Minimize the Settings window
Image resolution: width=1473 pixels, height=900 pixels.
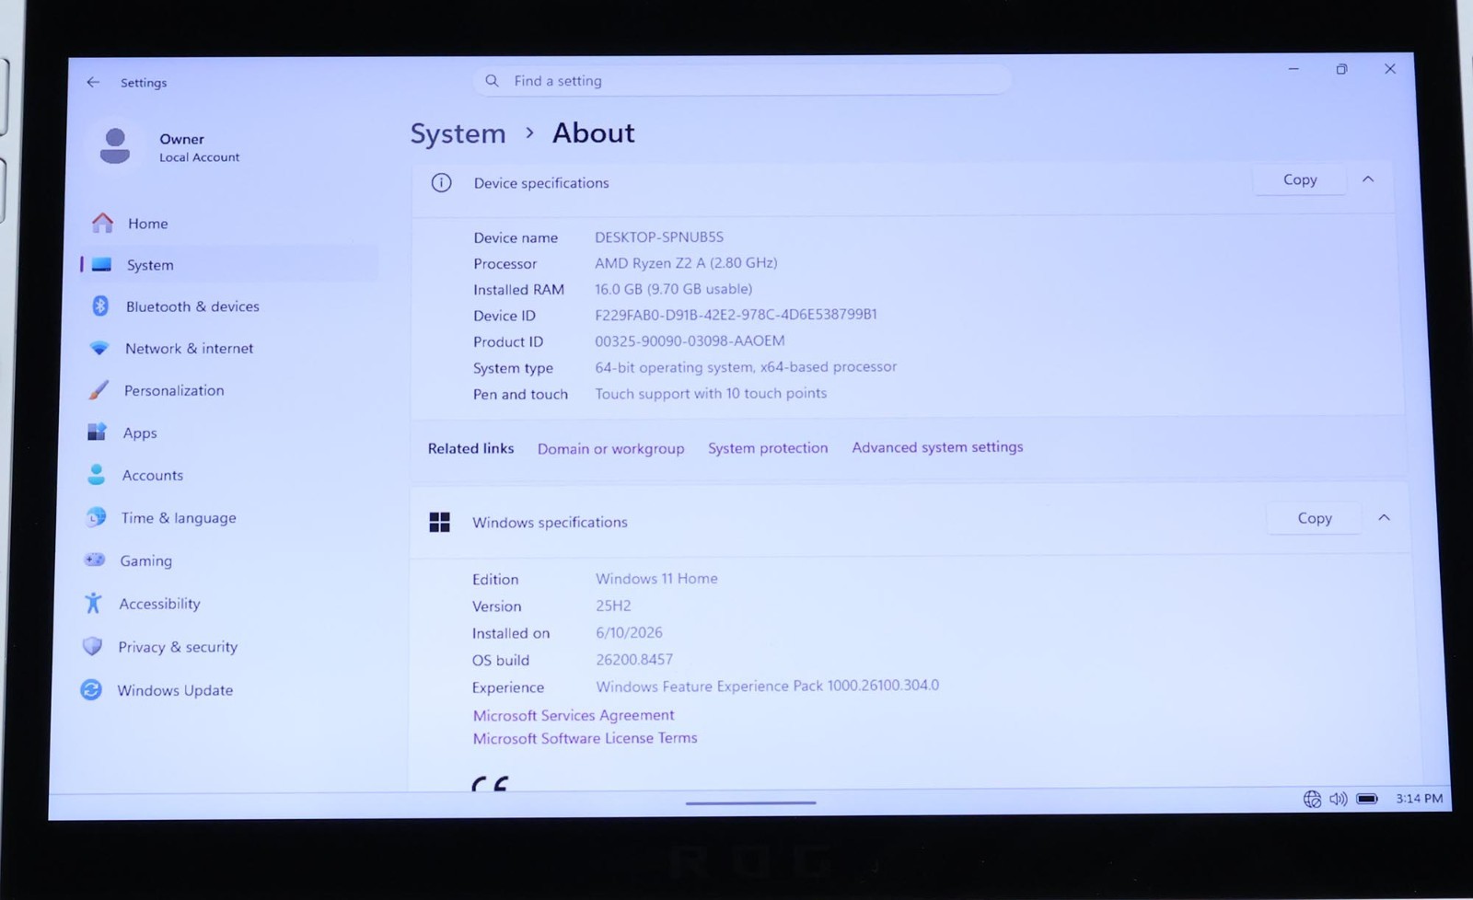(x=1293, y=69)
